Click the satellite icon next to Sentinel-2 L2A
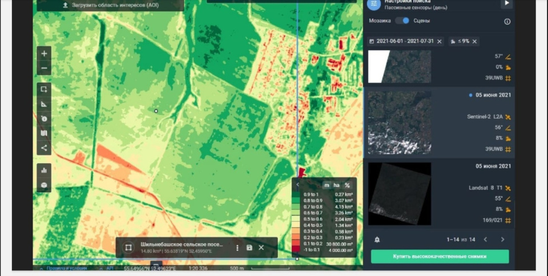The image size is (548, 276). tap(508, 117)
